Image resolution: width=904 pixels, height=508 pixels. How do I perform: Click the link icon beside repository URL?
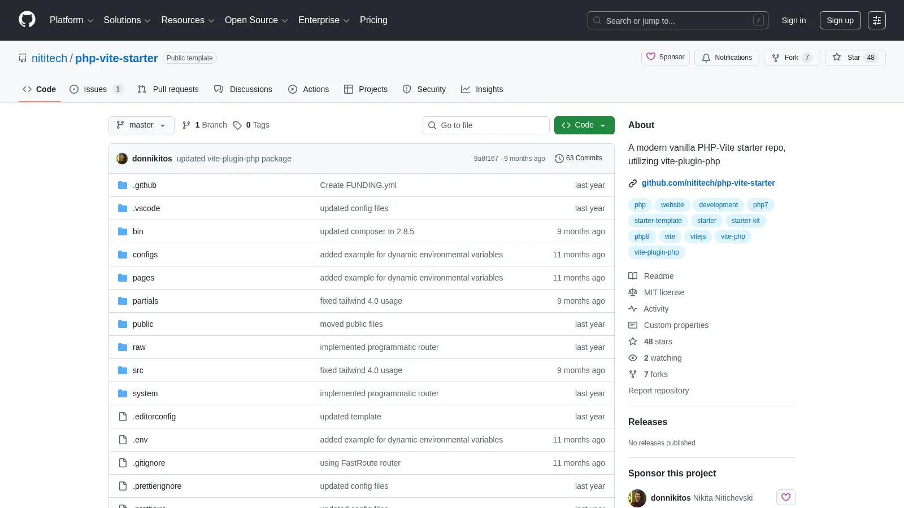[x=633, y=183]
